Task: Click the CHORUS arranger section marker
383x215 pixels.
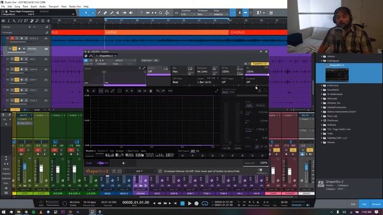Action: tap(258, 32)
